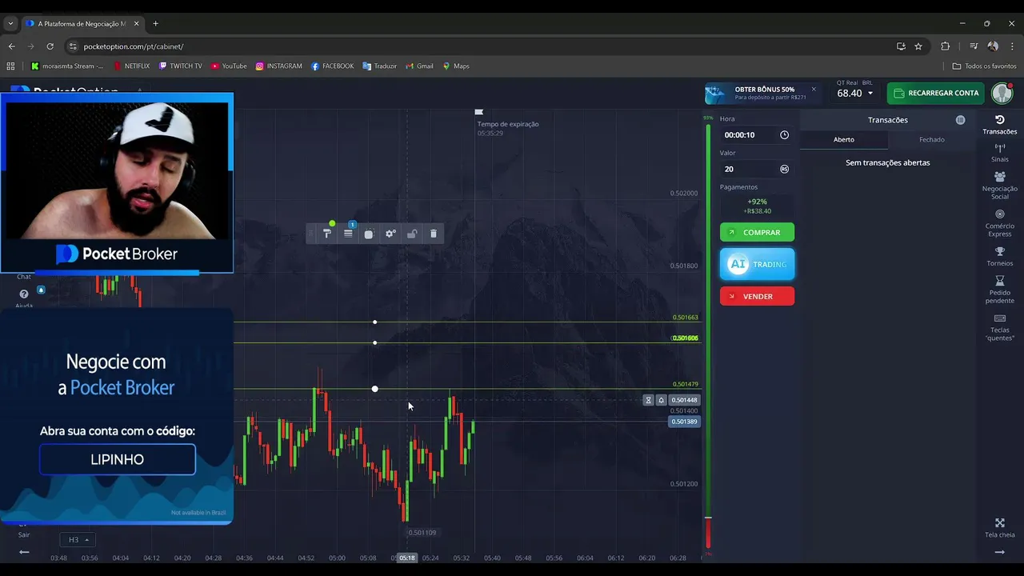
Task: Open drawing settings gear icon
Action: pos(390,234)
